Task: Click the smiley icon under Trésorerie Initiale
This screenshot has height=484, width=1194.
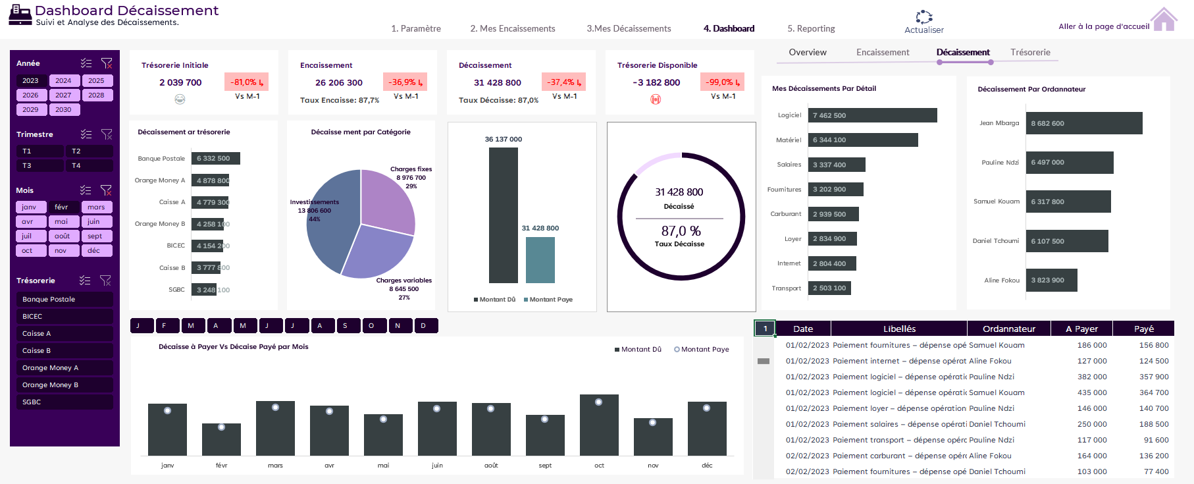Action: click(180, 99)
